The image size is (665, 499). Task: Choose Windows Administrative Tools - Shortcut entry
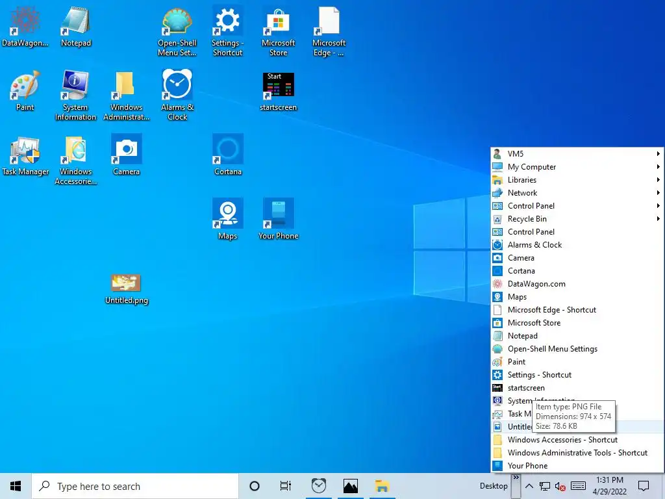577,453
